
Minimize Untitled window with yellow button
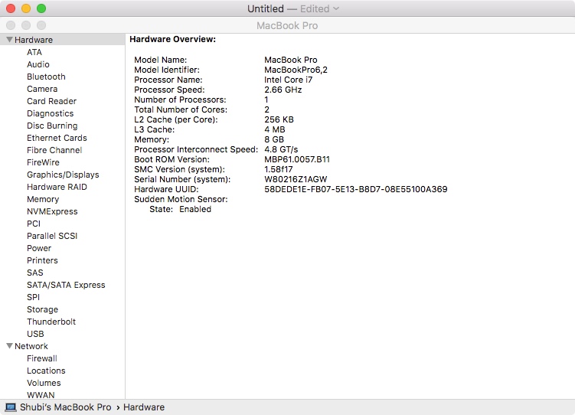26,8
